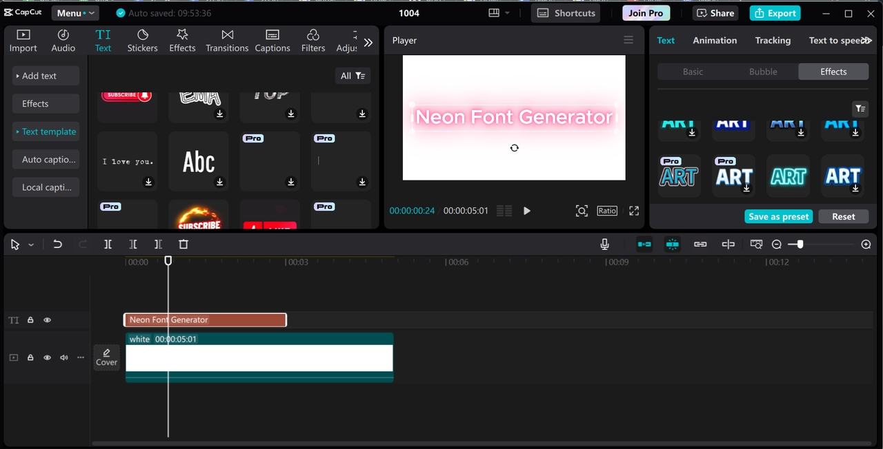Viewport: 883px width, 449px height.
Task: Switch to the Tracking tab
Action: point(773,41)
